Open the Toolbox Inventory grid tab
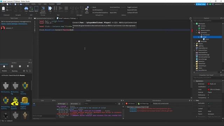This screenshot has width=224, height=126. click(x=12, y=66)
